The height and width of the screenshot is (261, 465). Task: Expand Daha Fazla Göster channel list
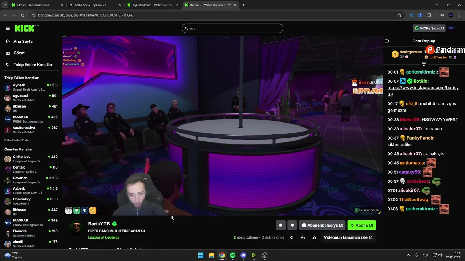point(17,140)
